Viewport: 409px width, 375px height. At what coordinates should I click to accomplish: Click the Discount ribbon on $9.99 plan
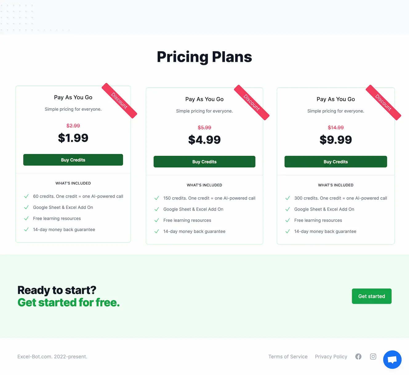pyautogui.click(x=383, y=103)
